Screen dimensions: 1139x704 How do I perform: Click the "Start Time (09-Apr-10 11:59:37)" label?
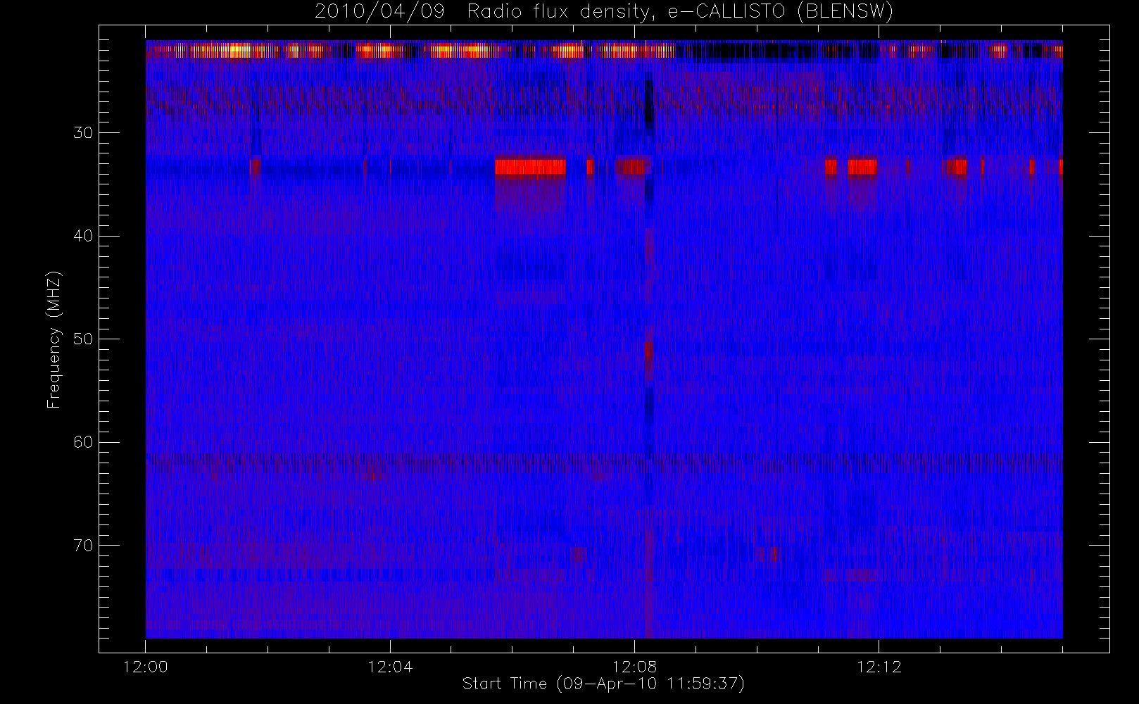(603, 684)
